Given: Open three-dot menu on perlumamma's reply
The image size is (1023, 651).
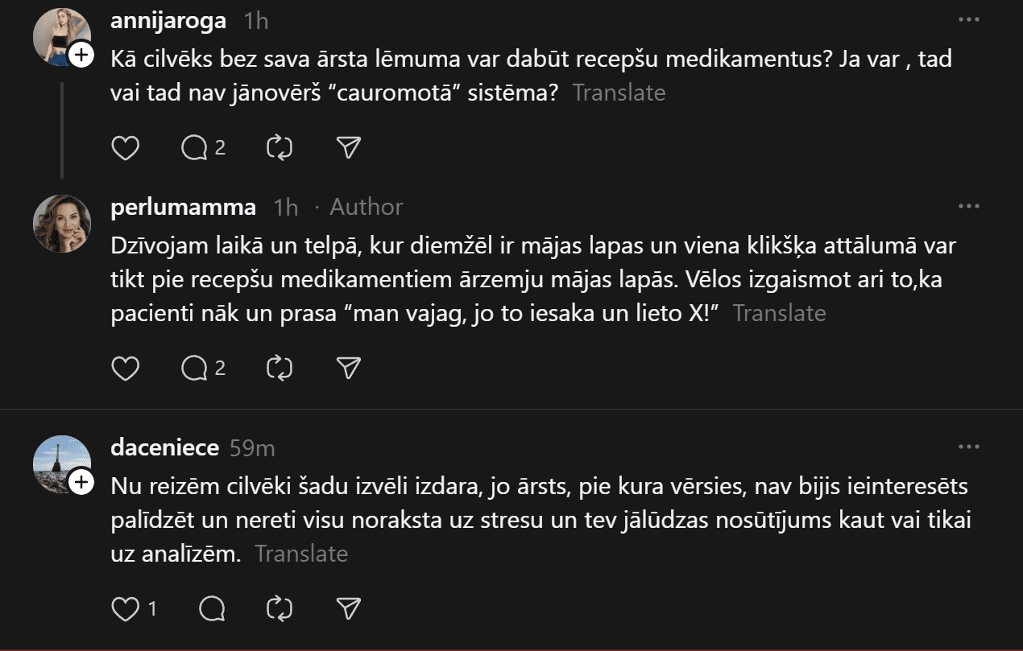Looking at the screenshot, I should pos(968,207).
